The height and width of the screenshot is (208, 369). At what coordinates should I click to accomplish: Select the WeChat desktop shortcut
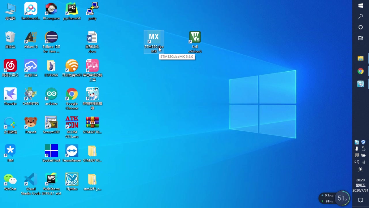(10, 182)
